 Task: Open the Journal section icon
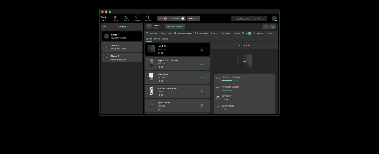pos(115,17)
